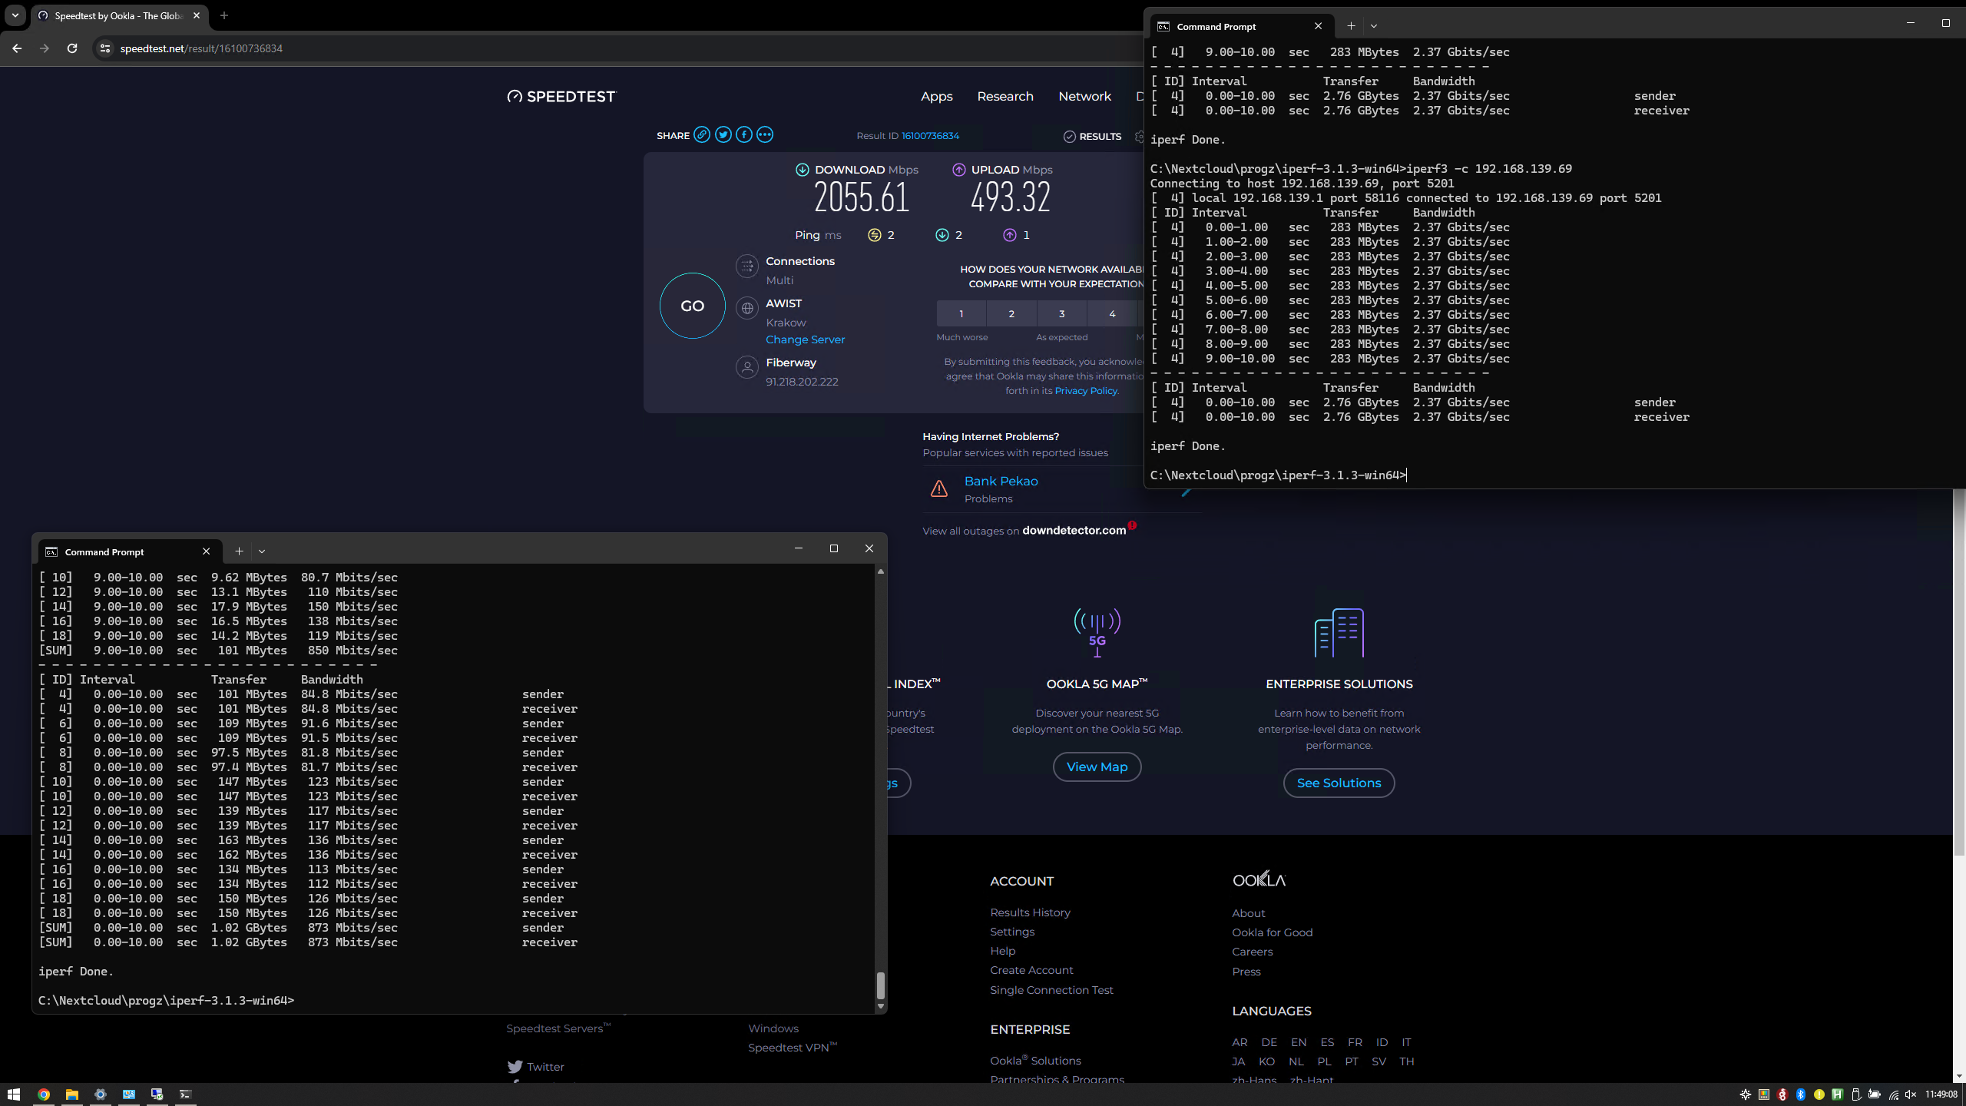Click browser back arrow
Viewport: 1966px width, 1106px height.
click(x=17, y=48)
